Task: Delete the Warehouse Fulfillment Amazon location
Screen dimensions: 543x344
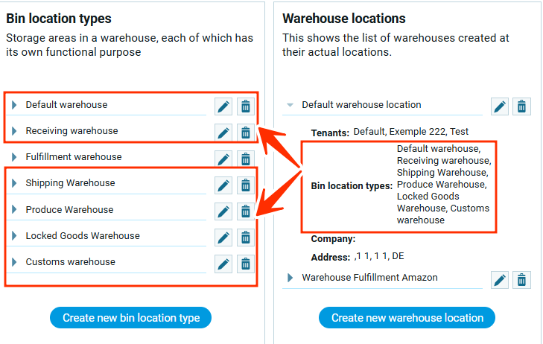Action: click(x=522, y=279)
